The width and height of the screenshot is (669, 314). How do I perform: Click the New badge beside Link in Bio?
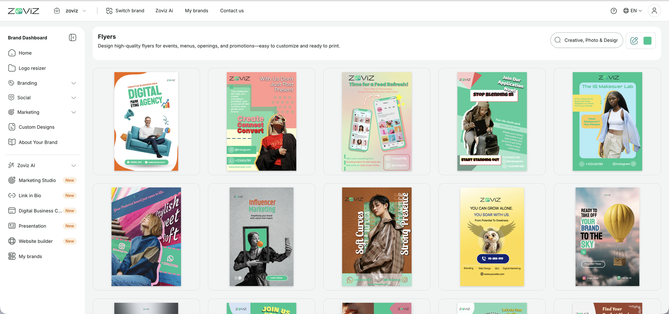(x=70, y=196)
